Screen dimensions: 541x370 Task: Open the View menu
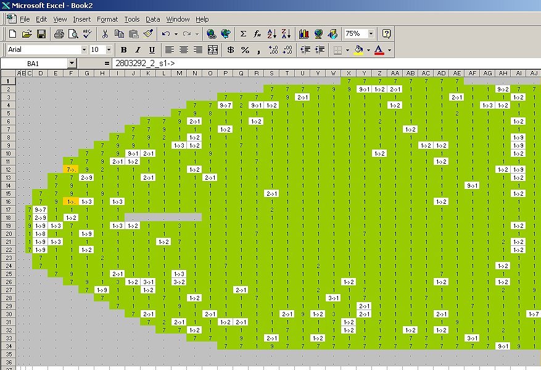coord(60,19)
